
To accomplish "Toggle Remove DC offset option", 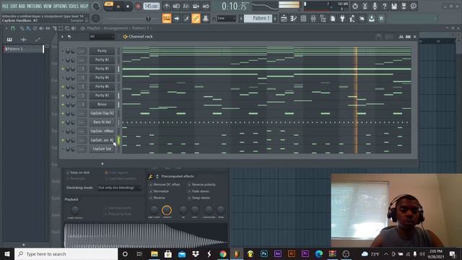I will [x=165, y=185].
